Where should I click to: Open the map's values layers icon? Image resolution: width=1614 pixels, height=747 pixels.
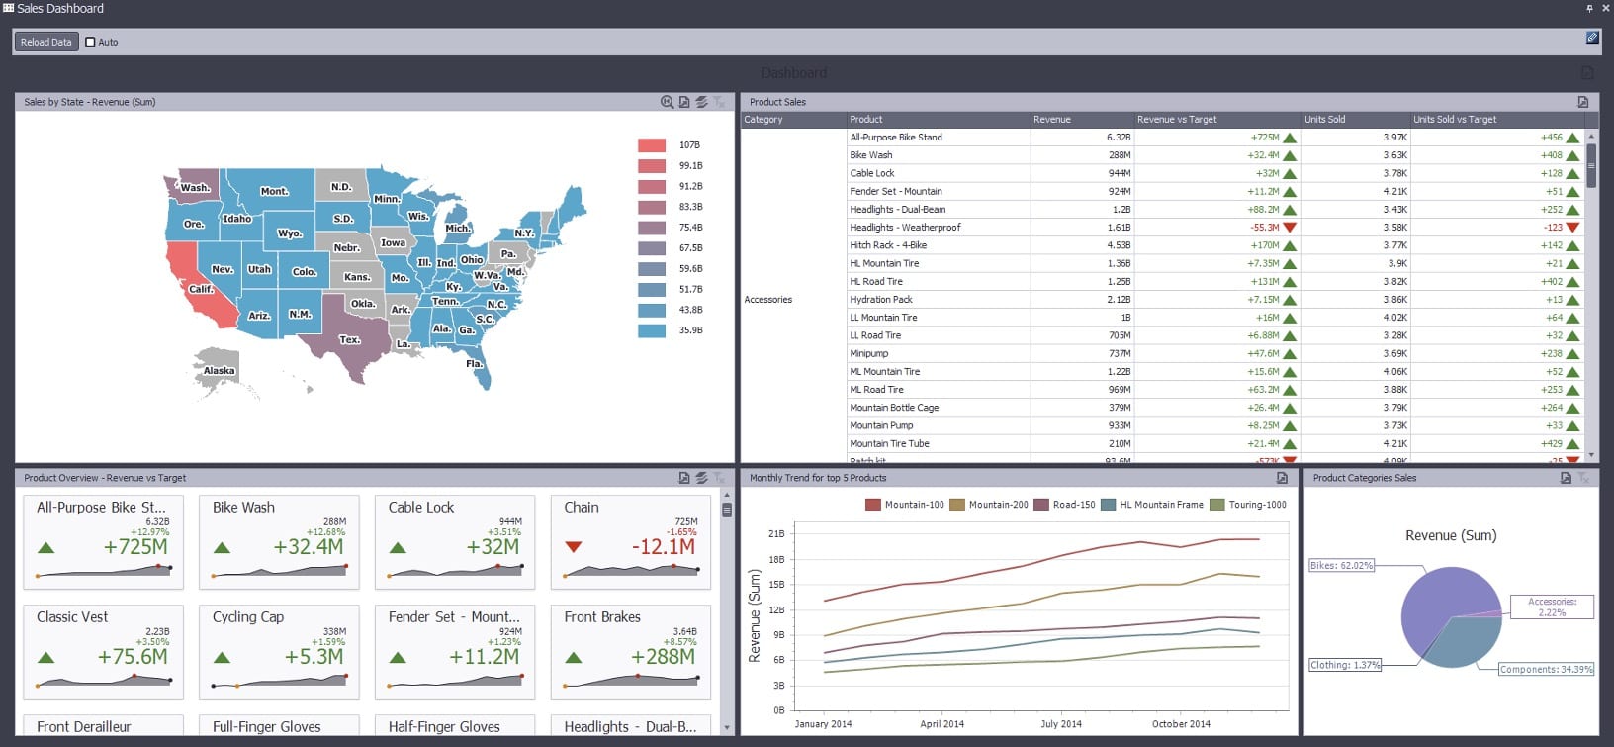[x=701, y=102]
